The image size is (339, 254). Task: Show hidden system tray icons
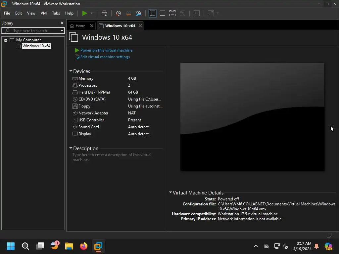[x=256, y=246]
